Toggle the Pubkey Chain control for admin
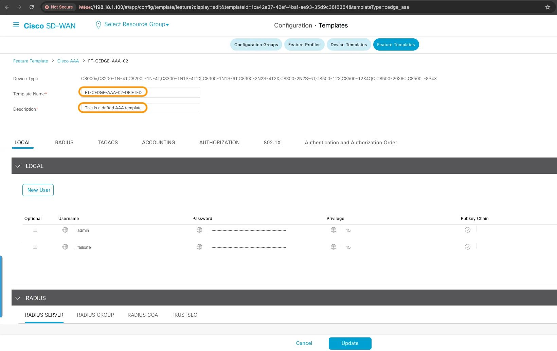The height and width of the screenshot is (351, 557). (467, 230)
